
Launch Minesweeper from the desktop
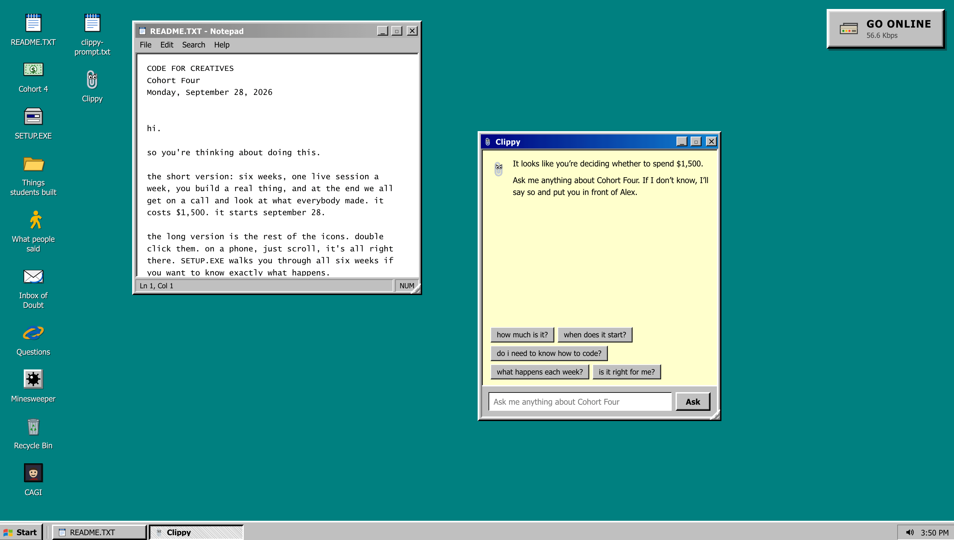33,386
